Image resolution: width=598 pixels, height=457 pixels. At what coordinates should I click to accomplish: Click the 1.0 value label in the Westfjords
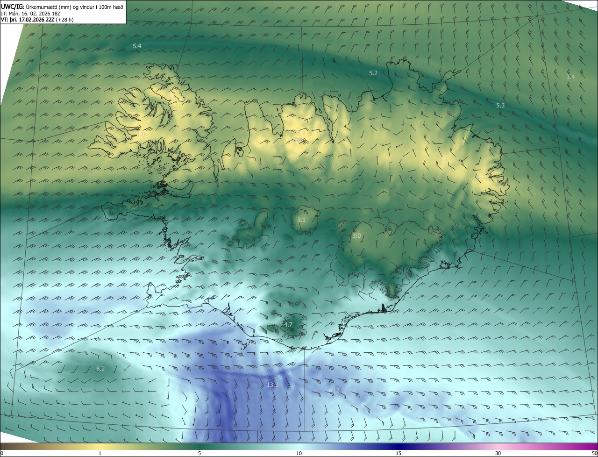(142, 134)
